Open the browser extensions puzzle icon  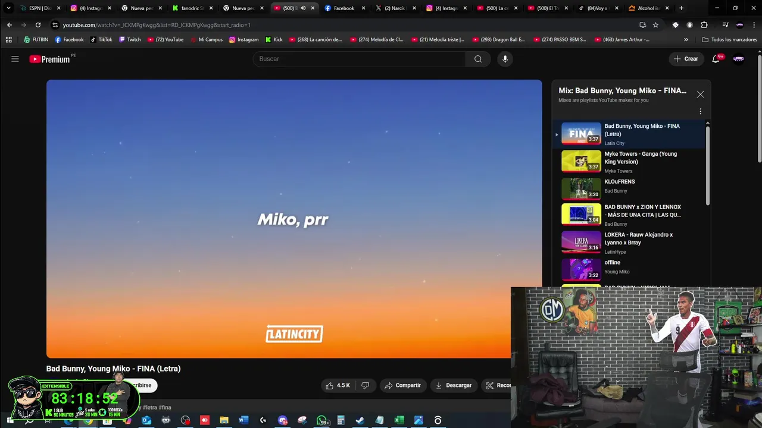click(704, 25)
